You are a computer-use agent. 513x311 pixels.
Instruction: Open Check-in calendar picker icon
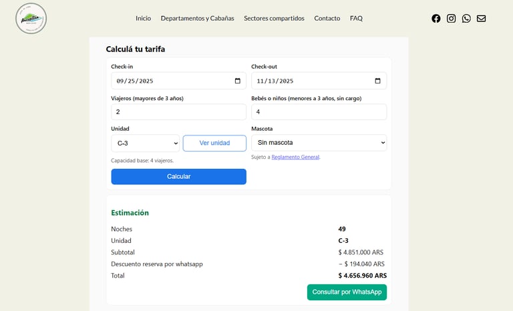(238, 81)
